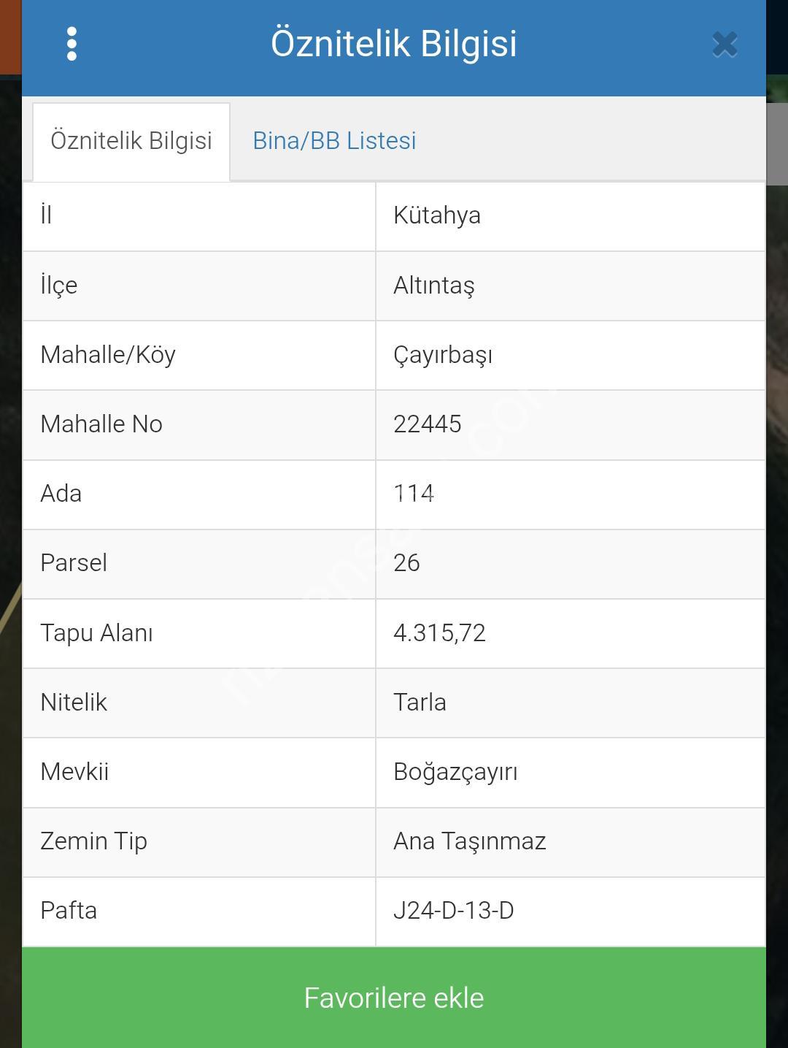Select the Parsel value 26
The width and height of the screenshot is (788, 1048).
click(x=406, y=563)
